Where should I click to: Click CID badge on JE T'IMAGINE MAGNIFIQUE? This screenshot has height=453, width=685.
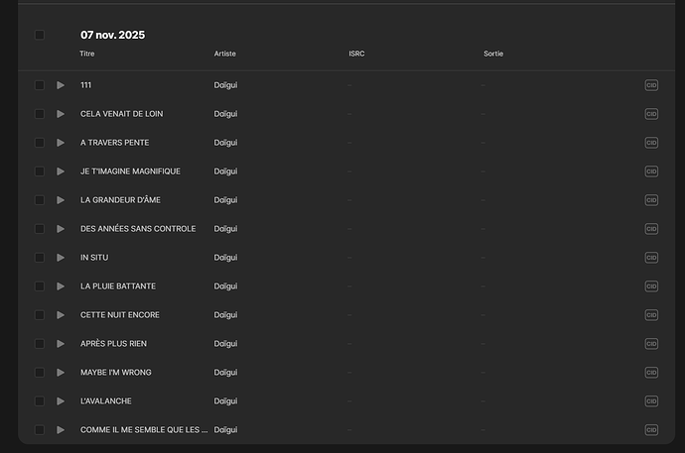click(x=651, y=171)
